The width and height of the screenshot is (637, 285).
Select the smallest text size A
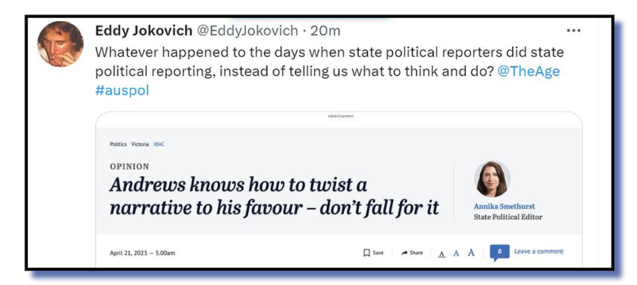[x=441, y=253]
